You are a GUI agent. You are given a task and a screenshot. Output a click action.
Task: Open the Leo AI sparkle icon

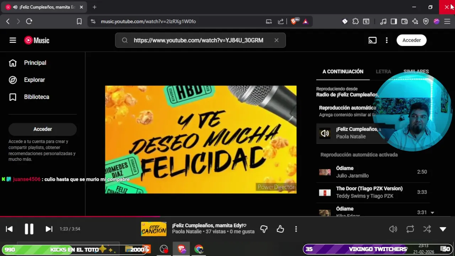pyautogui.click(x=415, y=21)
